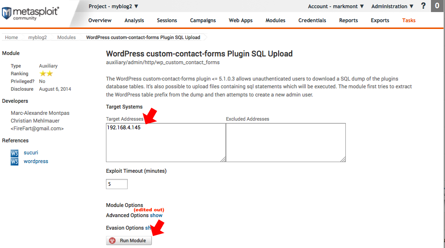Switch to the Overview tab
Viewport: 445px width, 248px height.
pos(100,20)
